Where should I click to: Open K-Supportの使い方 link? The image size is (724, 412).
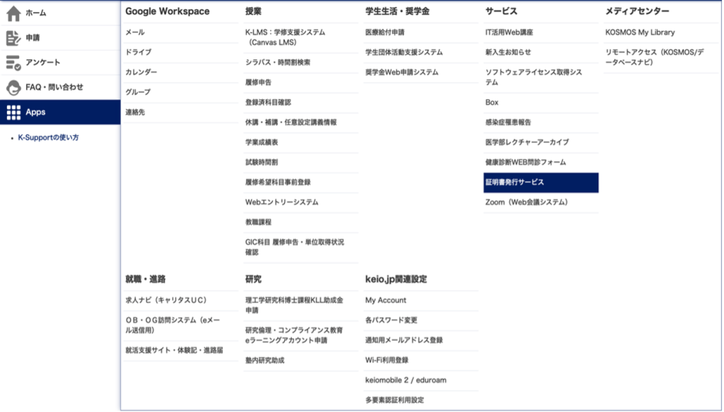click(x=49, y=138)
